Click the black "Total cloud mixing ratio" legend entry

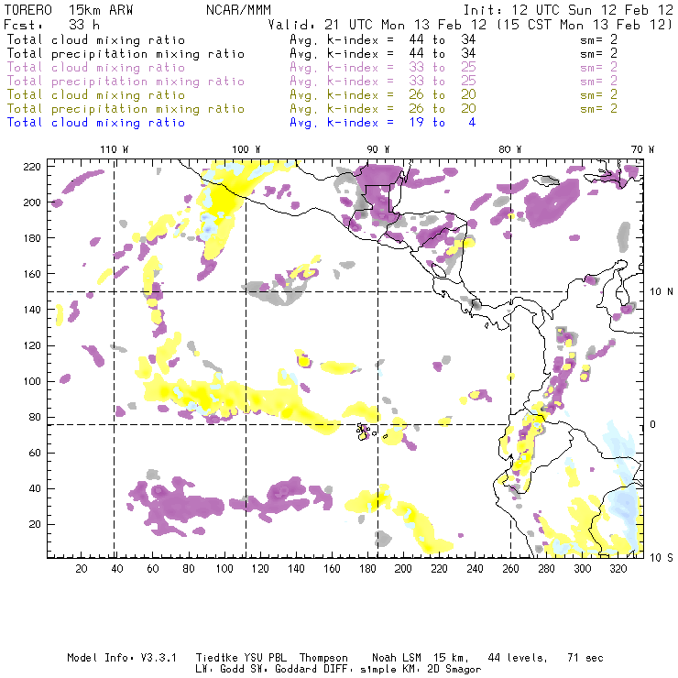pos(96,39)
